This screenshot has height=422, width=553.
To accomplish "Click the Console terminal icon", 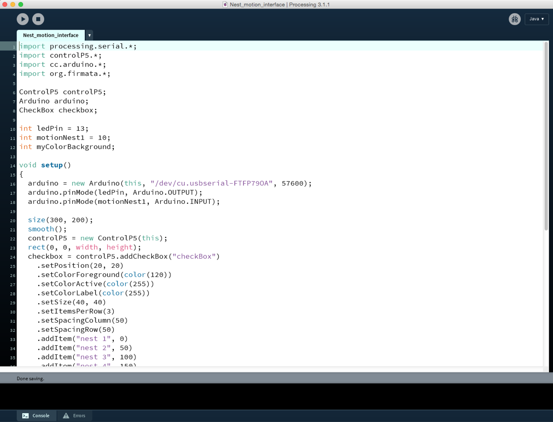I will 25,416.
